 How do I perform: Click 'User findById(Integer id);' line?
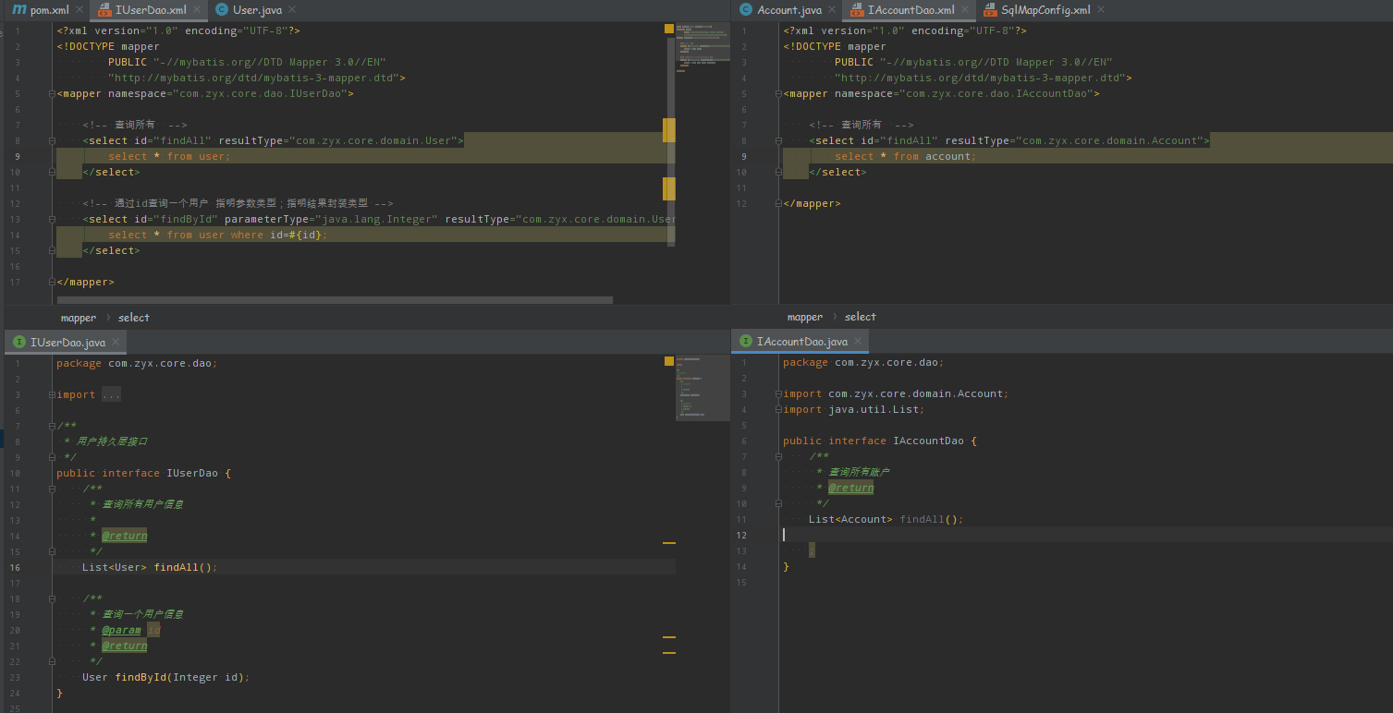(x=165, y=677)
